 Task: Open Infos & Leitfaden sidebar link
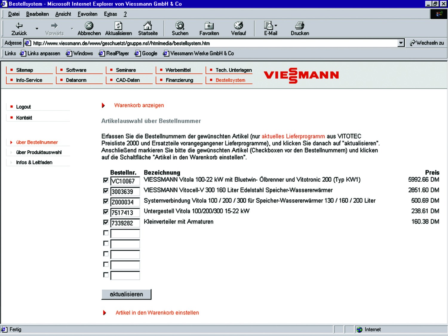[x=34, y=162]
